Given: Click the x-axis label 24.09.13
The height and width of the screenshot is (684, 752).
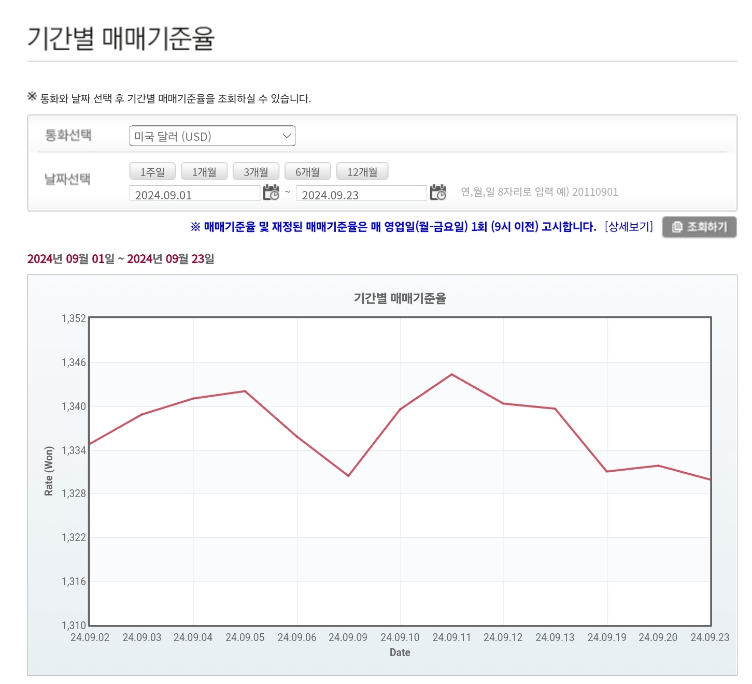Looking at the screenshot, I should coord(555,637).
